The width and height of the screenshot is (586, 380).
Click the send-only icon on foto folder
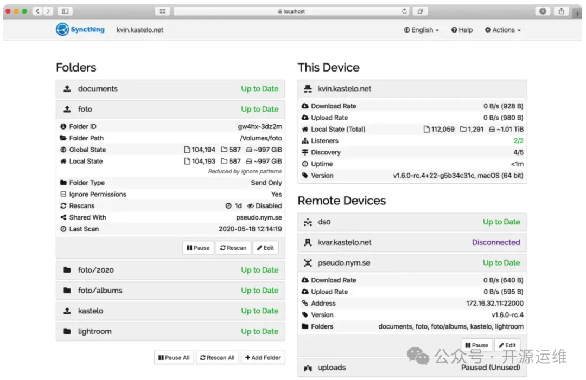click(67, 109)
